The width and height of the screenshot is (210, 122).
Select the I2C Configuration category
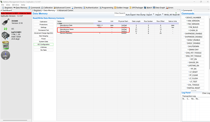pos(44,44)
